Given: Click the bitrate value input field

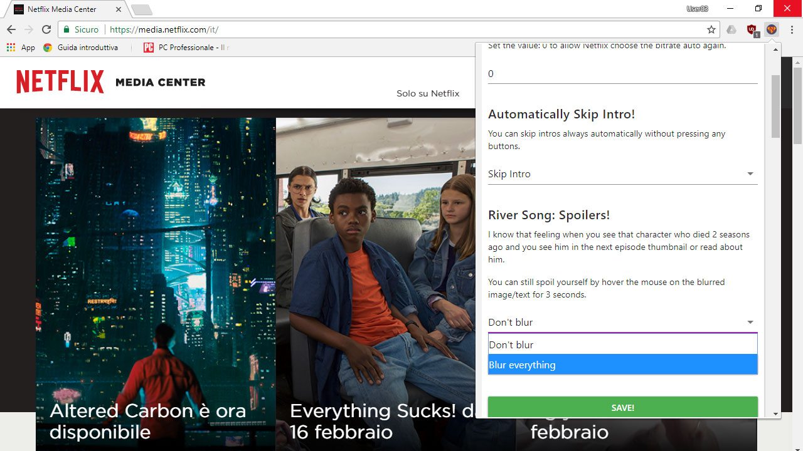Looking at the screenshot, I should (622, 74).
